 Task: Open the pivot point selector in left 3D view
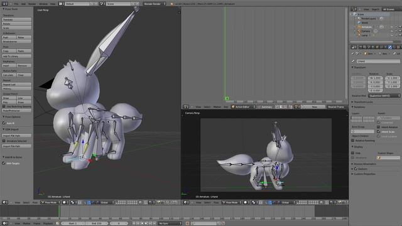coord(74,202)
